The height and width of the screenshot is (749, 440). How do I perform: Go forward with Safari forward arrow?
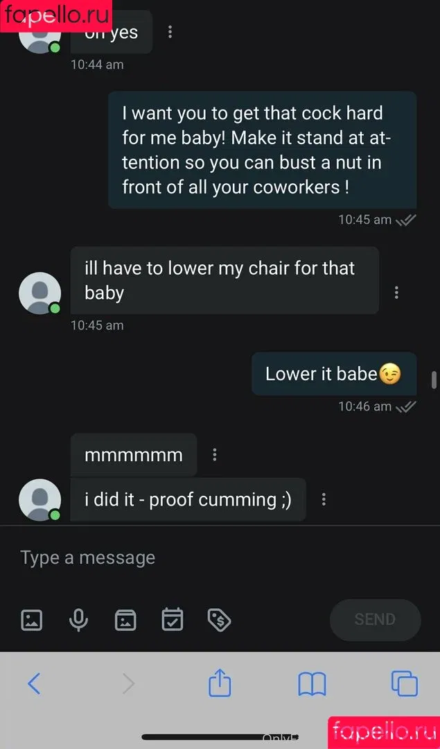(128, 684)
